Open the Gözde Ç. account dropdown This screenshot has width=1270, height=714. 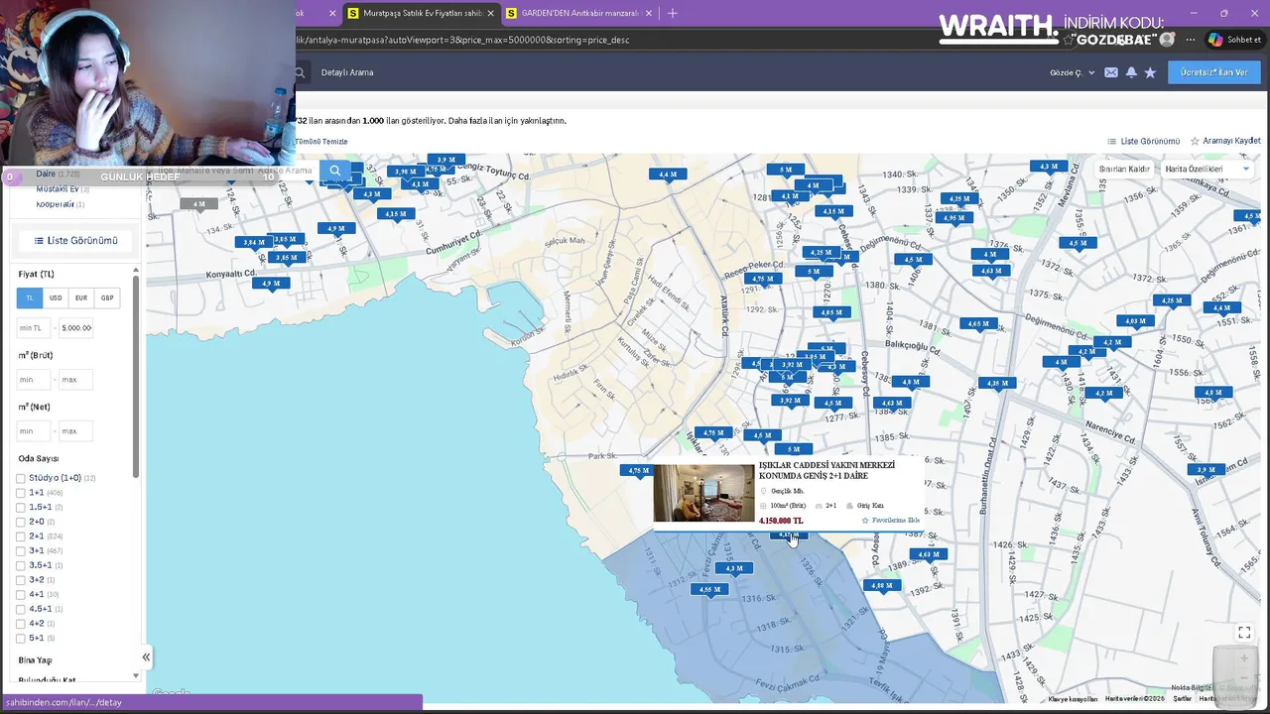pos(1073,72)
